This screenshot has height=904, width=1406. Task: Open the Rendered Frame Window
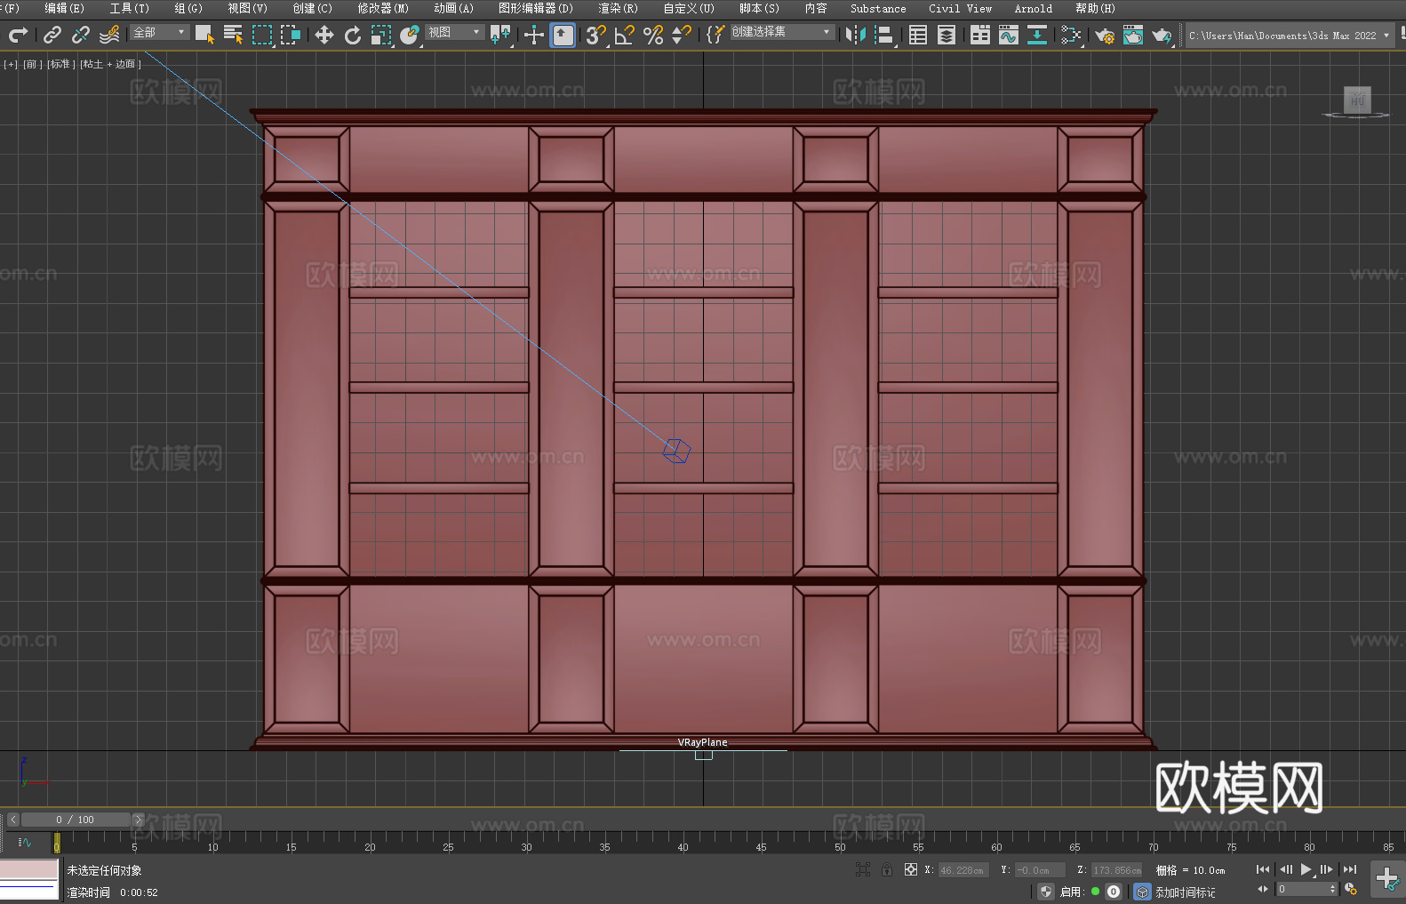click(1133, 35)
